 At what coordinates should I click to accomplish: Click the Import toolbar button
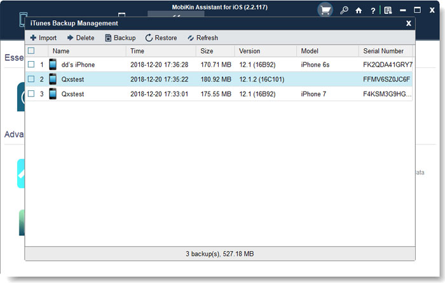pos(43,38)
